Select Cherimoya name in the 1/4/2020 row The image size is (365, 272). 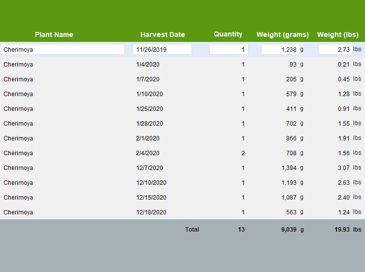tap(18, 65)
